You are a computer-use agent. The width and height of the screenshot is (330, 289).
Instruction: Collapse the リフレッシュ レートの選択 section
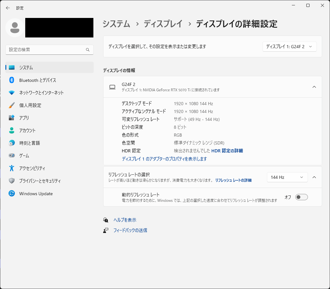point(314,177)
